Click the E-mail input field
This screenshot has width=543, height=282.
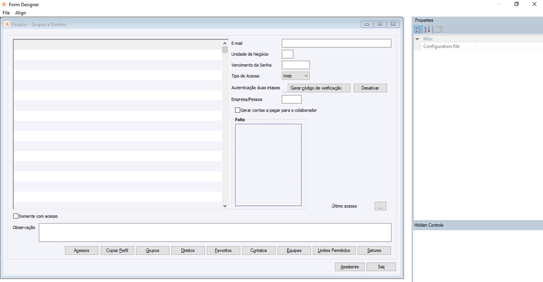click(336, 43)
